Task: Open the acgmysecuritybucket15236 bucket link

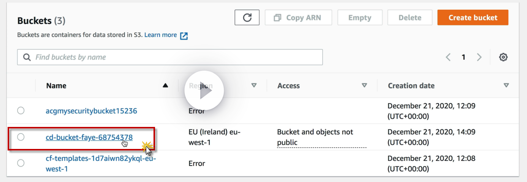Action: click(92, 111)
